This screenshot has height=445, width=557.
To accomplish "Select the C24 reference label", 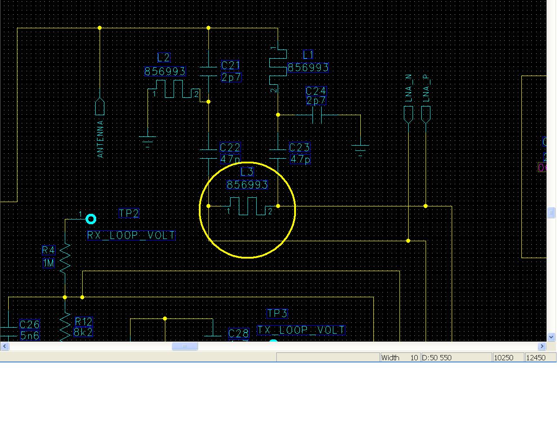I will 316,91.
